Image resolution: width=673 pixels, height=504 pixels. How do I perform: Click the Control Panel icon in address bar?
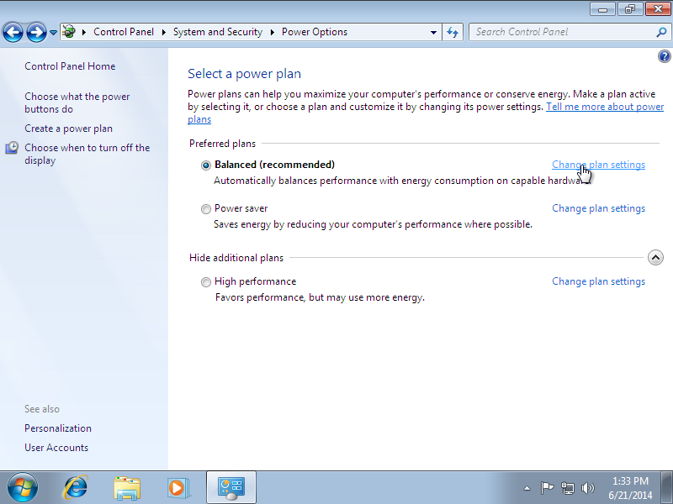pos(69,32)
